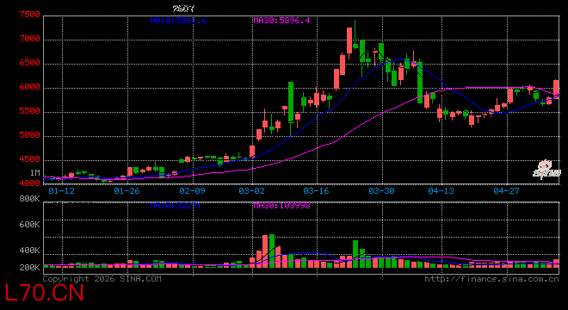Click the 5000 price axis label
Image resolution: width=568 pixels, height=310 pixels.
click(x=30, y=135)
